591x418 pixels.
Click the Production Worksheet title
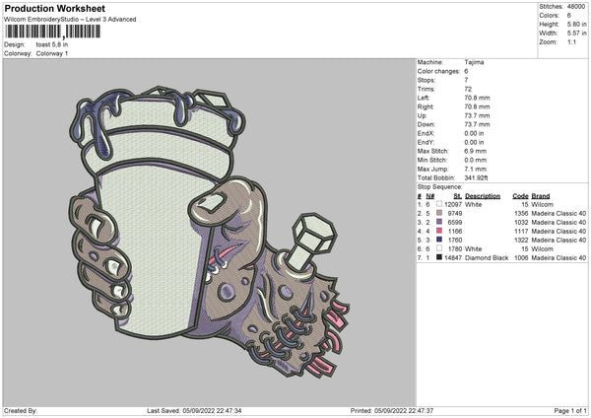point(54,9)
